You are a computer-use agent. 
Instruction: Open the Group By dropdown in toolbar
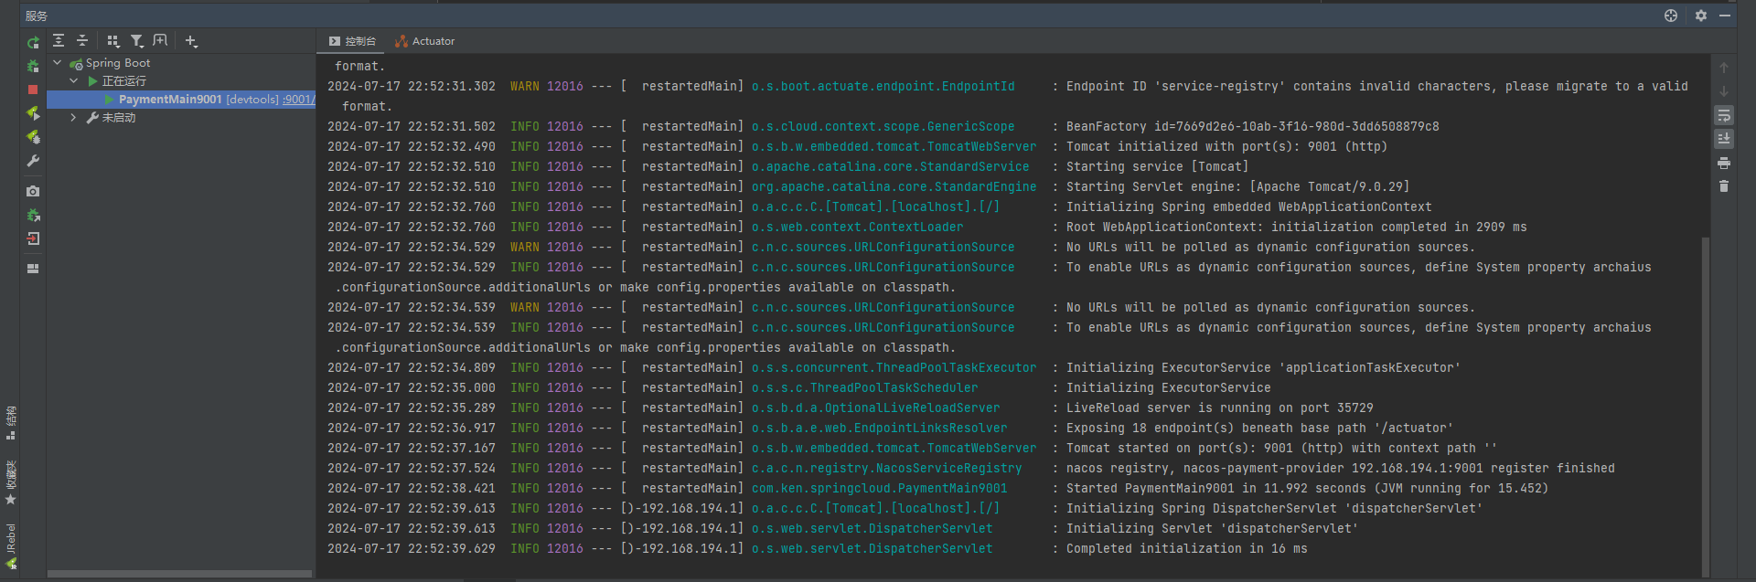click(113, 40)
